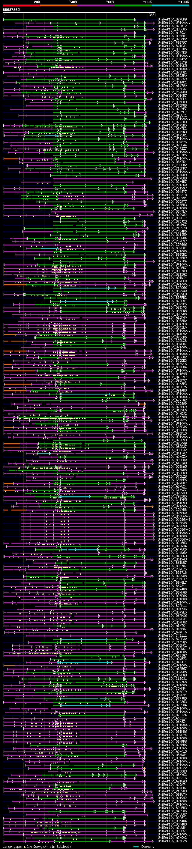Screen dimensions: 192x849
Task: Select hit UniRef100_Q7SFQ1
Action: [172, 72]
